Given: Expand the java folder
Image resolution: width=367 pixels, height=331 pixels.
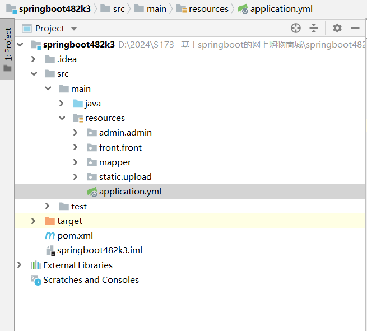Looking at the screenshot, I should (62, 104).
